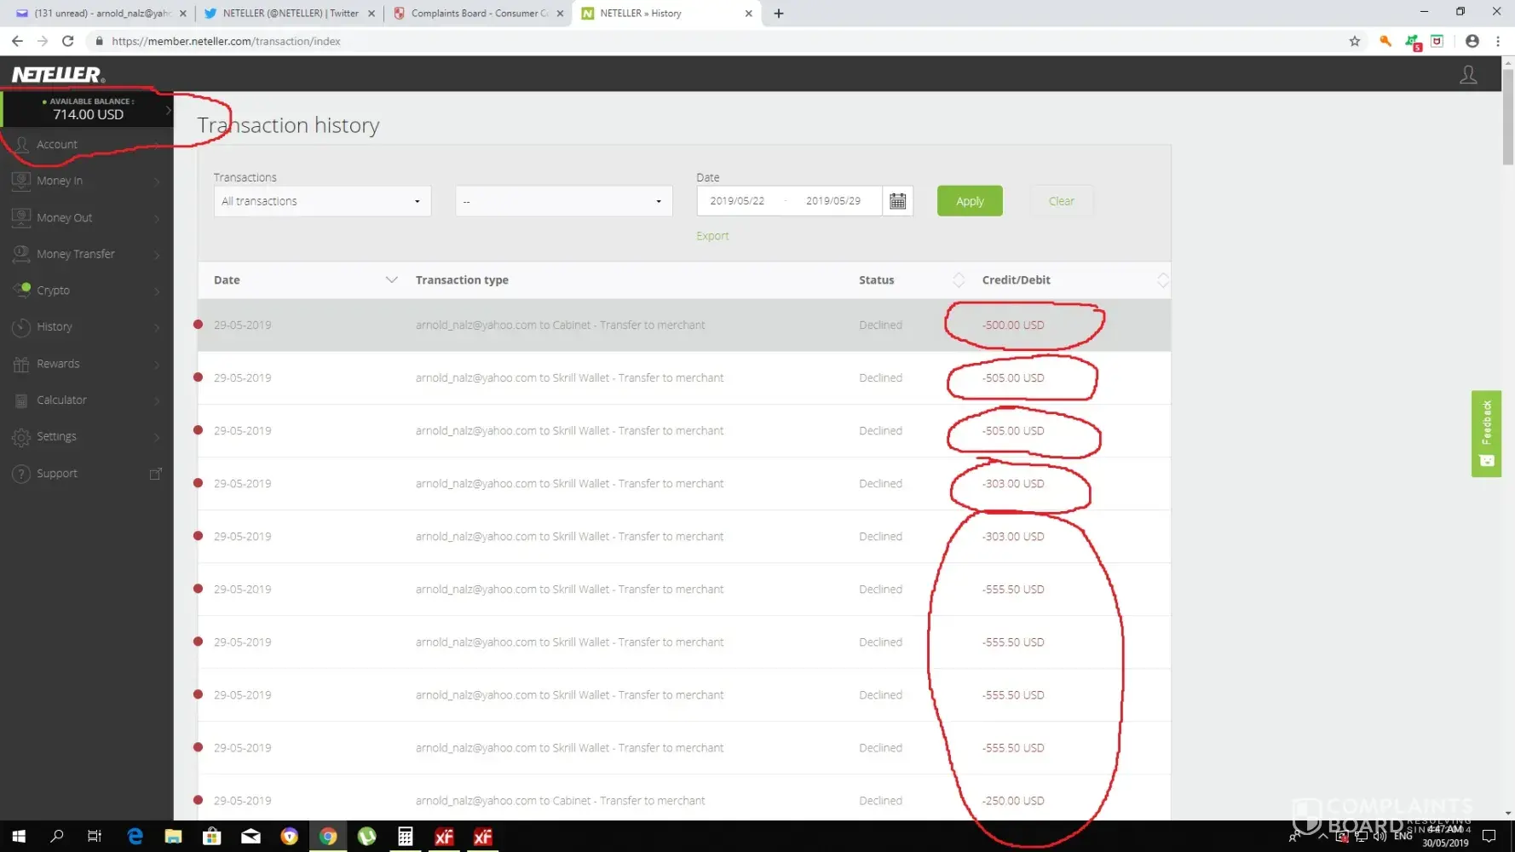This screenshot has height=852, width=1515.
Task: Open the Calculator sidebar item
Action: 61,400
